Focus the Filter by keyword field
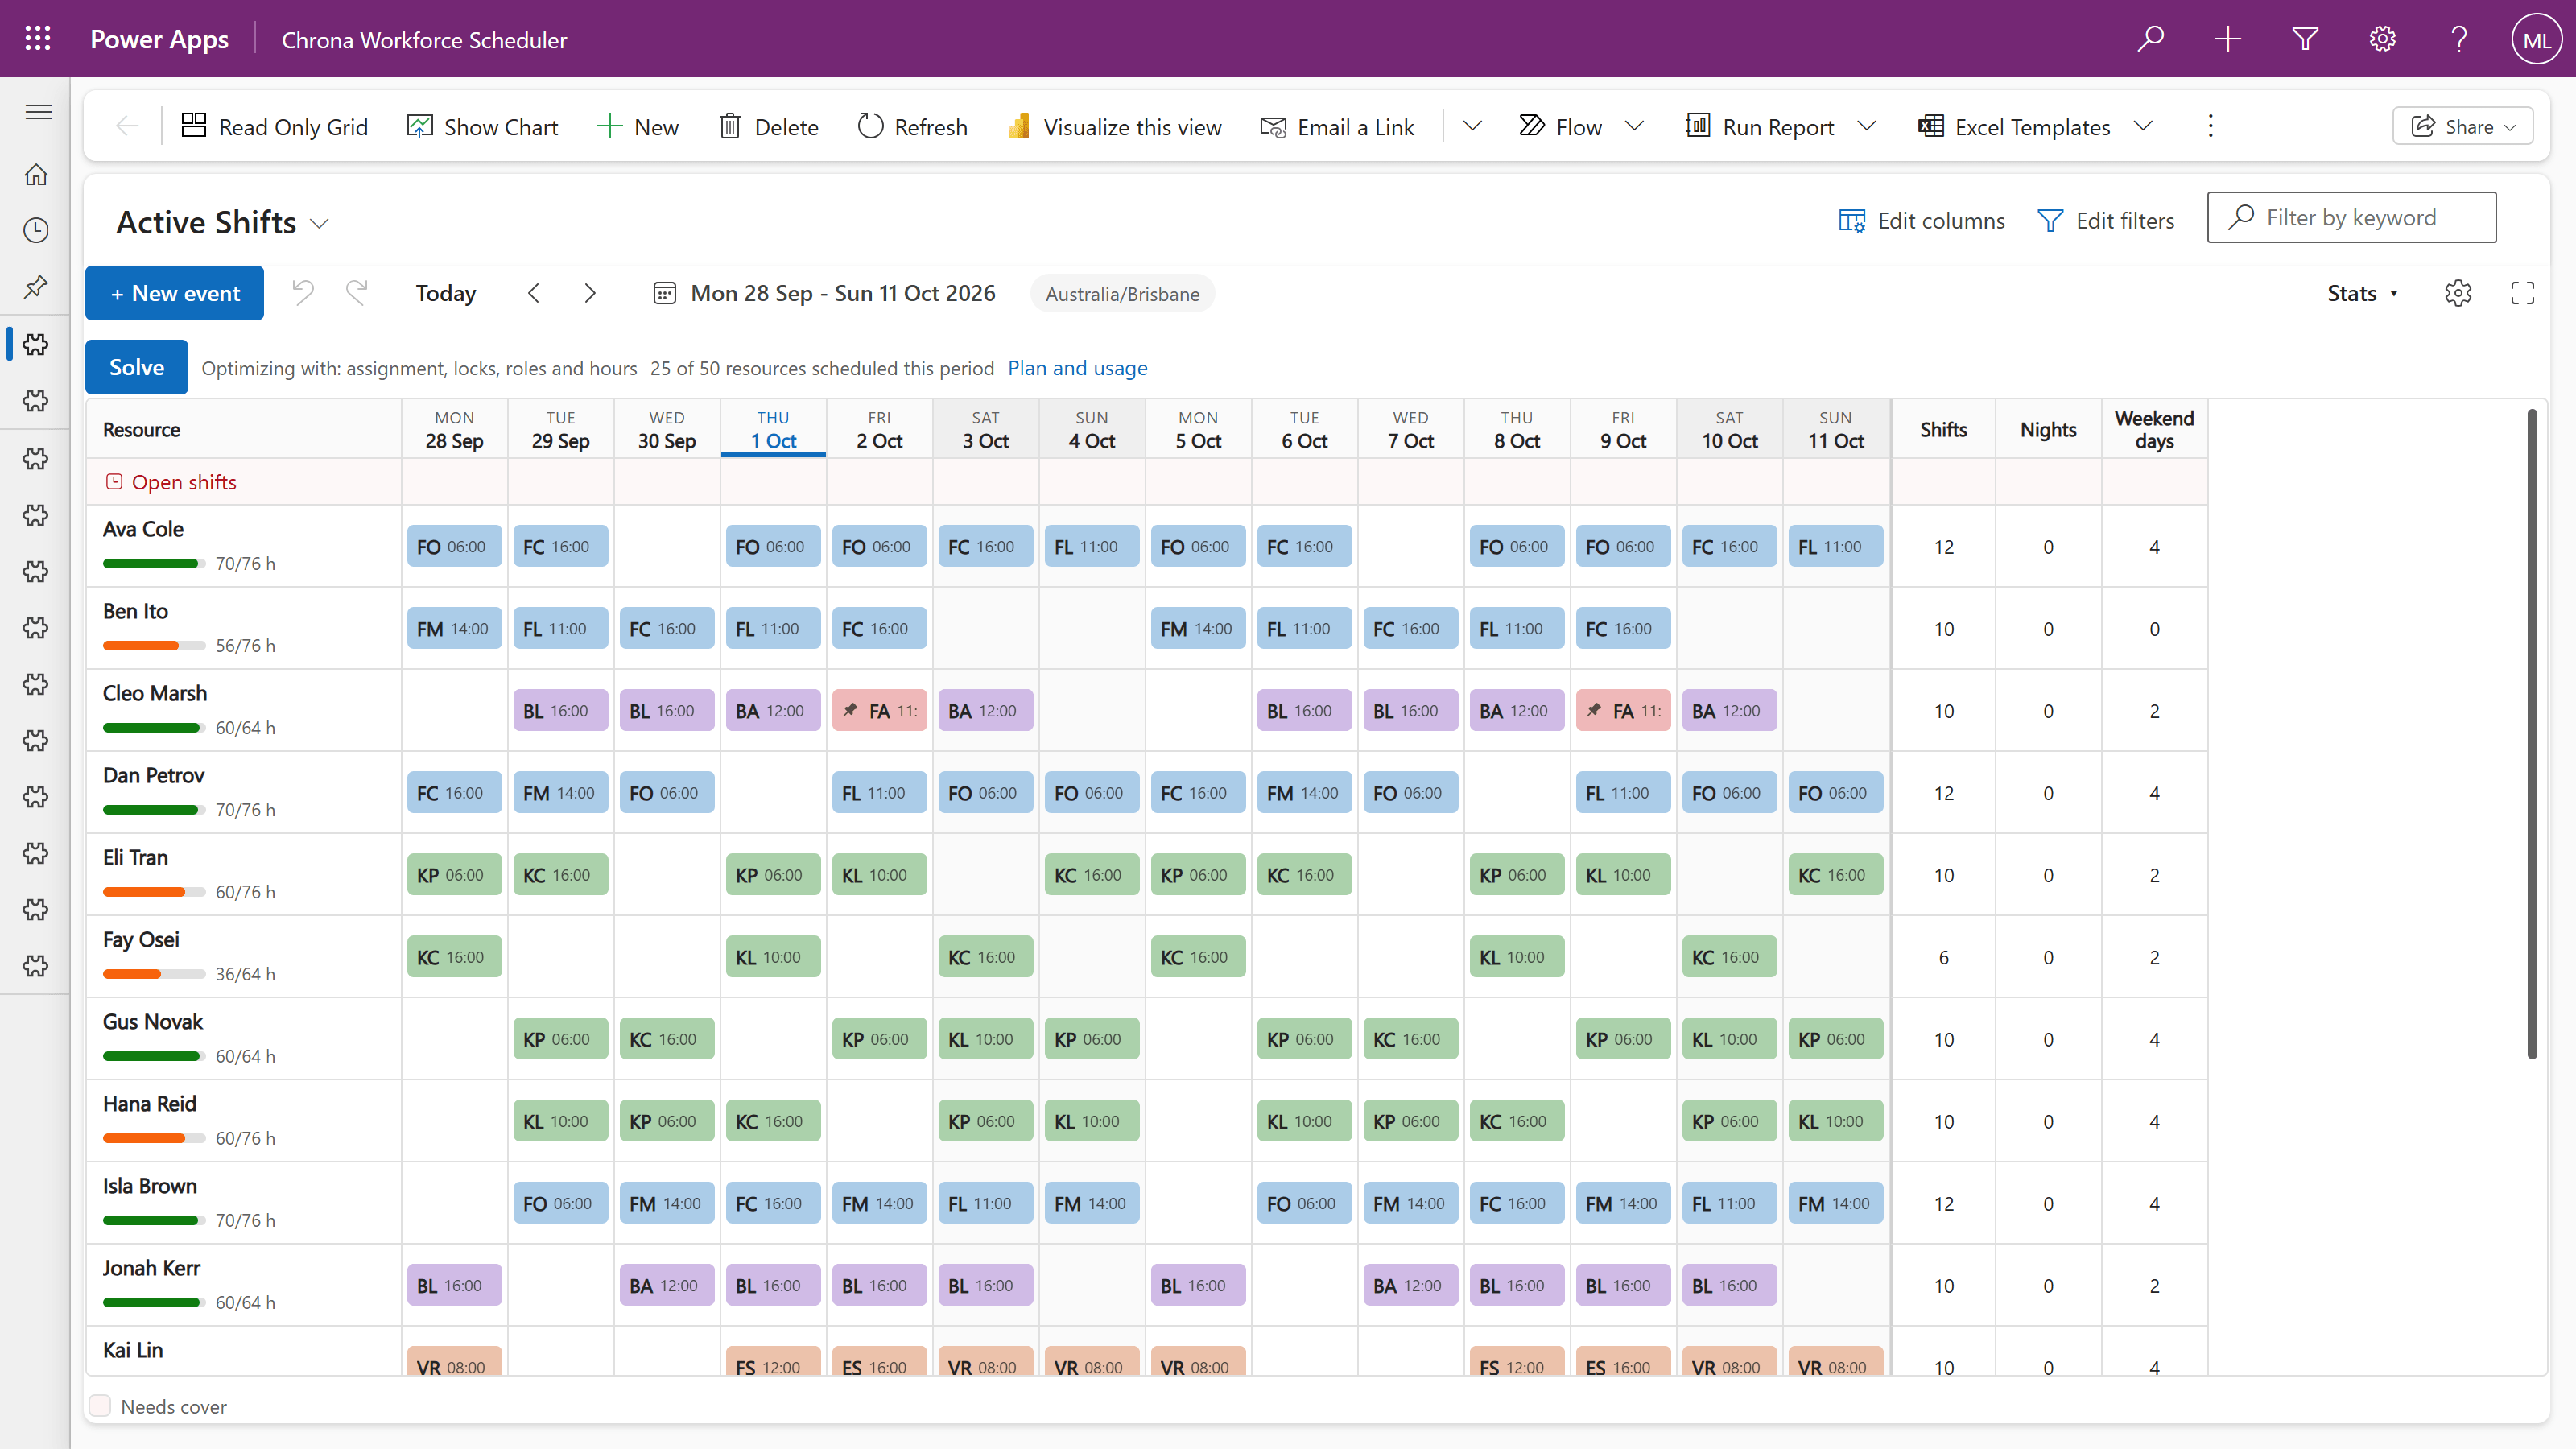This screenshot has height=1449, width=2576. (x=2351, y=217)
